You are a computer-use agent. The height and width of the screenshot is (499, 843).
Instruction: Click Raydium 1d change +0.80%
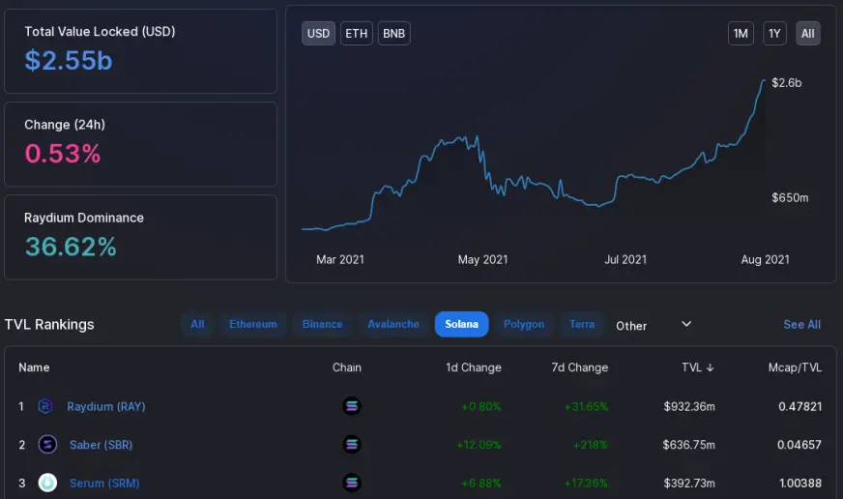(x=480, y=406)
